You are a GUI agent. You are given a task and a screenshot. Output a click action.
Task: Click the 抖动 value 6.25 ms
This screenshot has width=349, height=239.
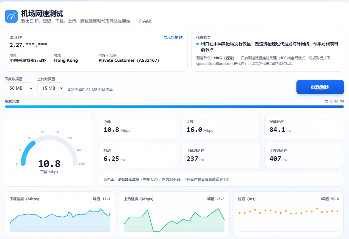[114, 159]
